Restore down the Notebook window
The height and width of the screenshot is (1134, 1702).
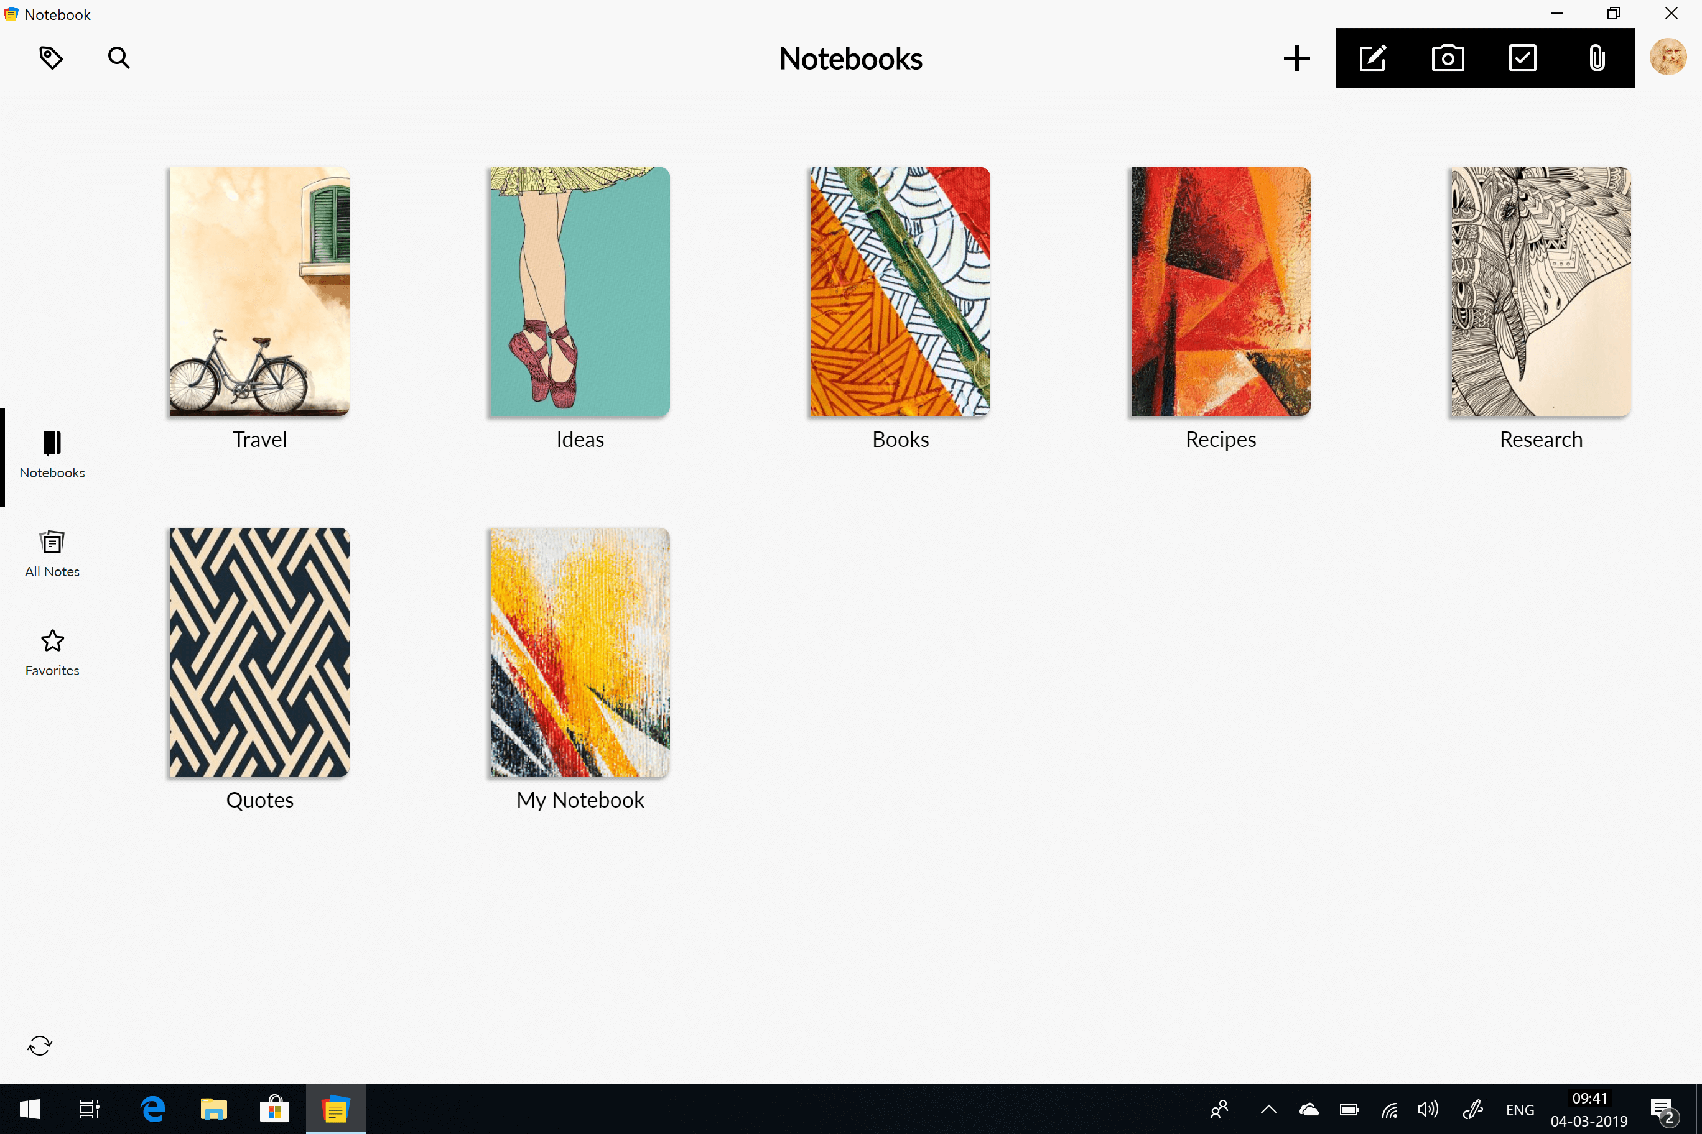coord(1614,14)
